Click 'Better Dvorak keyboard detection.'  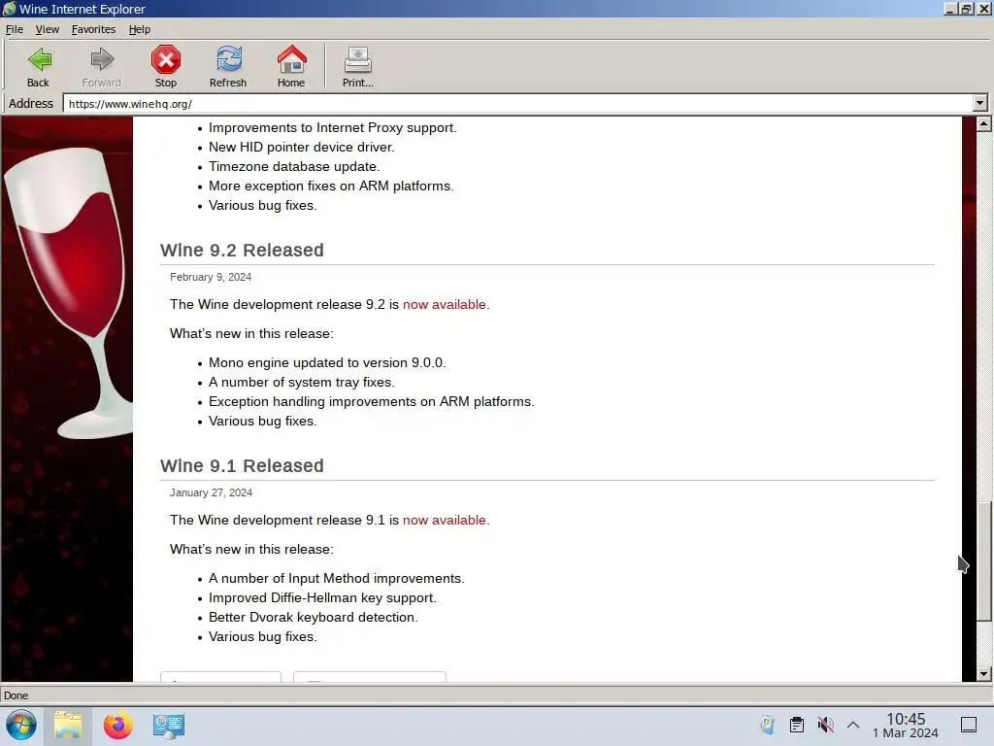[x=314, y=617]
